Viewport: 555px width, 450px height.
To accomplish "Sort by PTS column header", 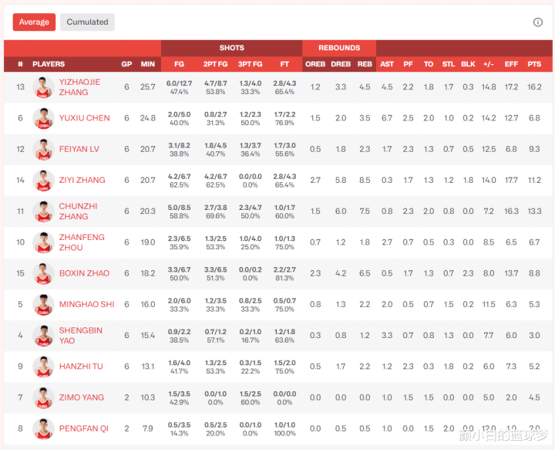I will coord(534,64).
